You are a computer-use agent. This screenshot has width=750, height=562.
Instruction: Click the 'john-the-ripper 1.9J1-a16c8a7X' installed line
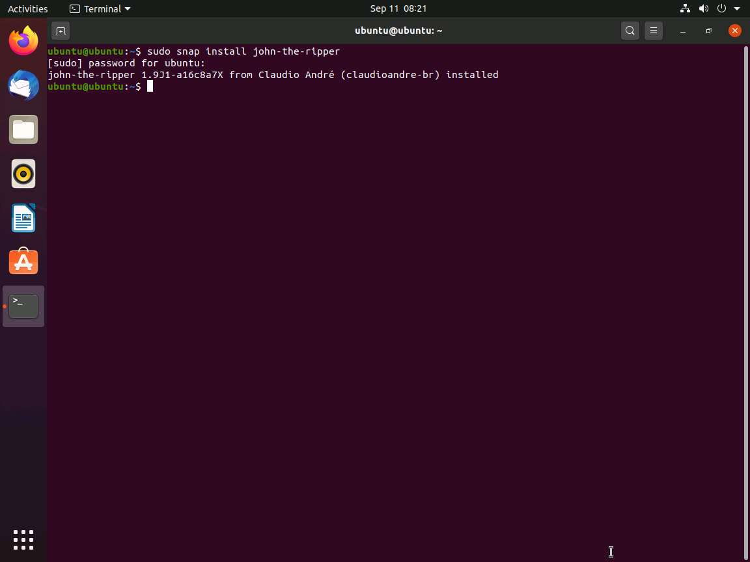coord(273,75)
